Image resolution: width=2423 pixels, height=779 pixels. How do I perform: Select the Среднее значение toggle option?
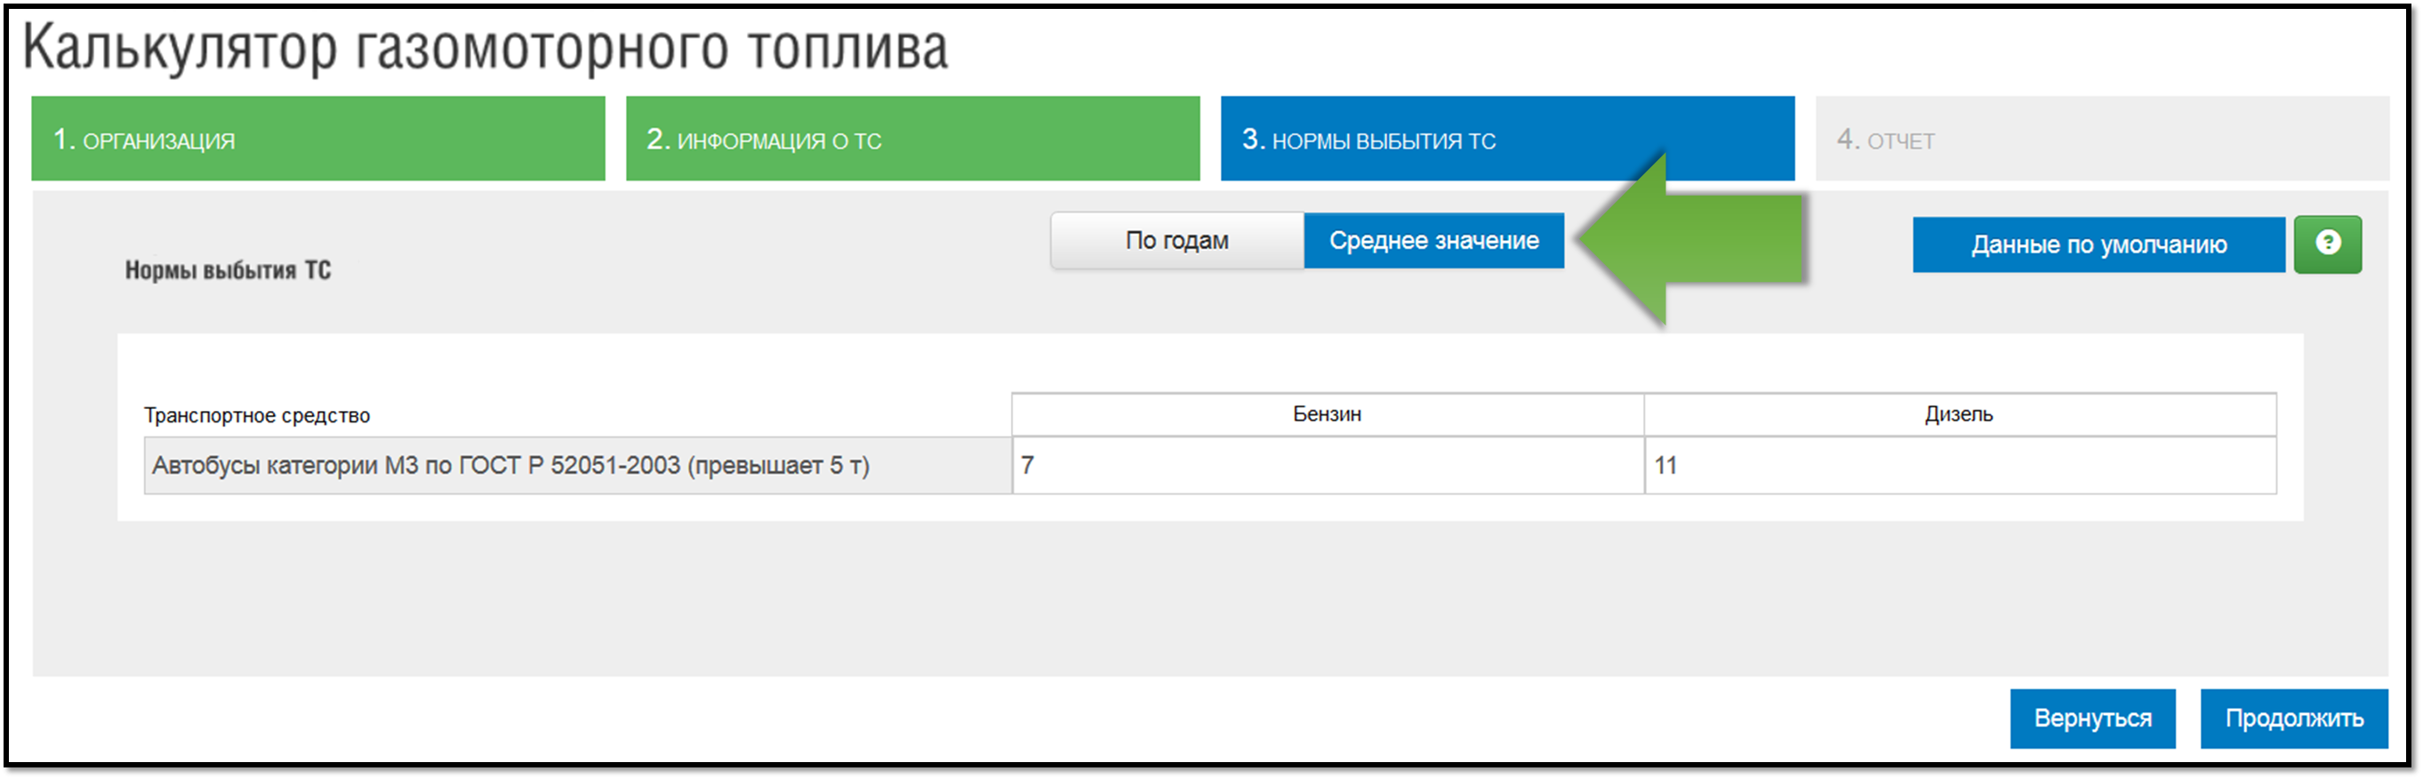pos(1433,241)
